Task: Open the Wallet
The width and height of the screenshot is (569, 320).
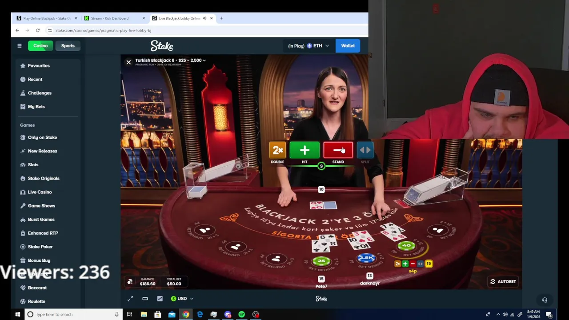Action: [348, 46]
